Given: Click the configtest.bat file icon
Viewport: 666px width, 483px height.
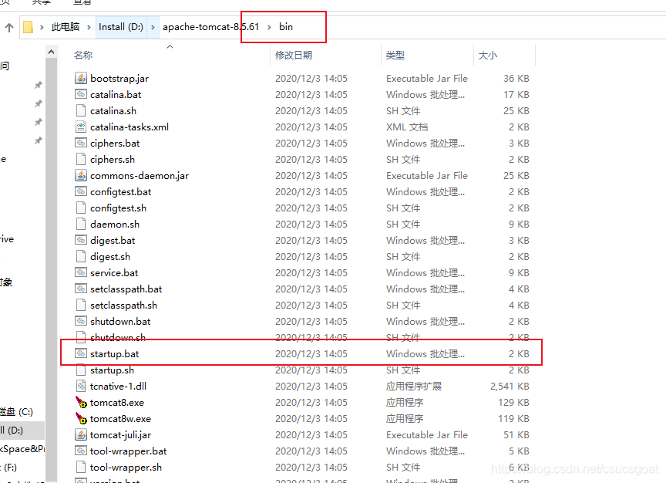Looking at the screenshot, I should [x=81, y=192].
